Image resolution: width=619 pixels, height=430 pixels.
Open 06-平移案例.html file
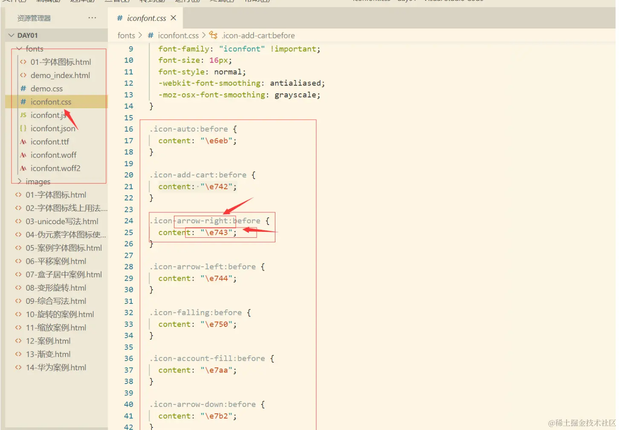(x=56, y=261)
